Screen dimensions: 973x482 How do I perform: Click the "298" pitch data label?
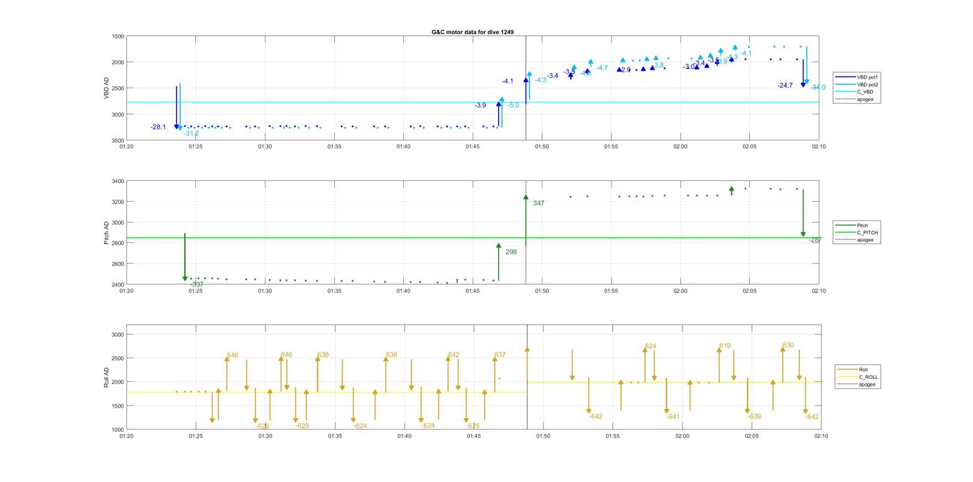point(511,252)
